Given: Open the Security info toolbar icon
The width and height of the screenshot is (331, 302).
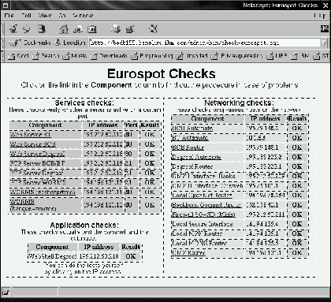Looking at the screenshot, I should point(130,29).
